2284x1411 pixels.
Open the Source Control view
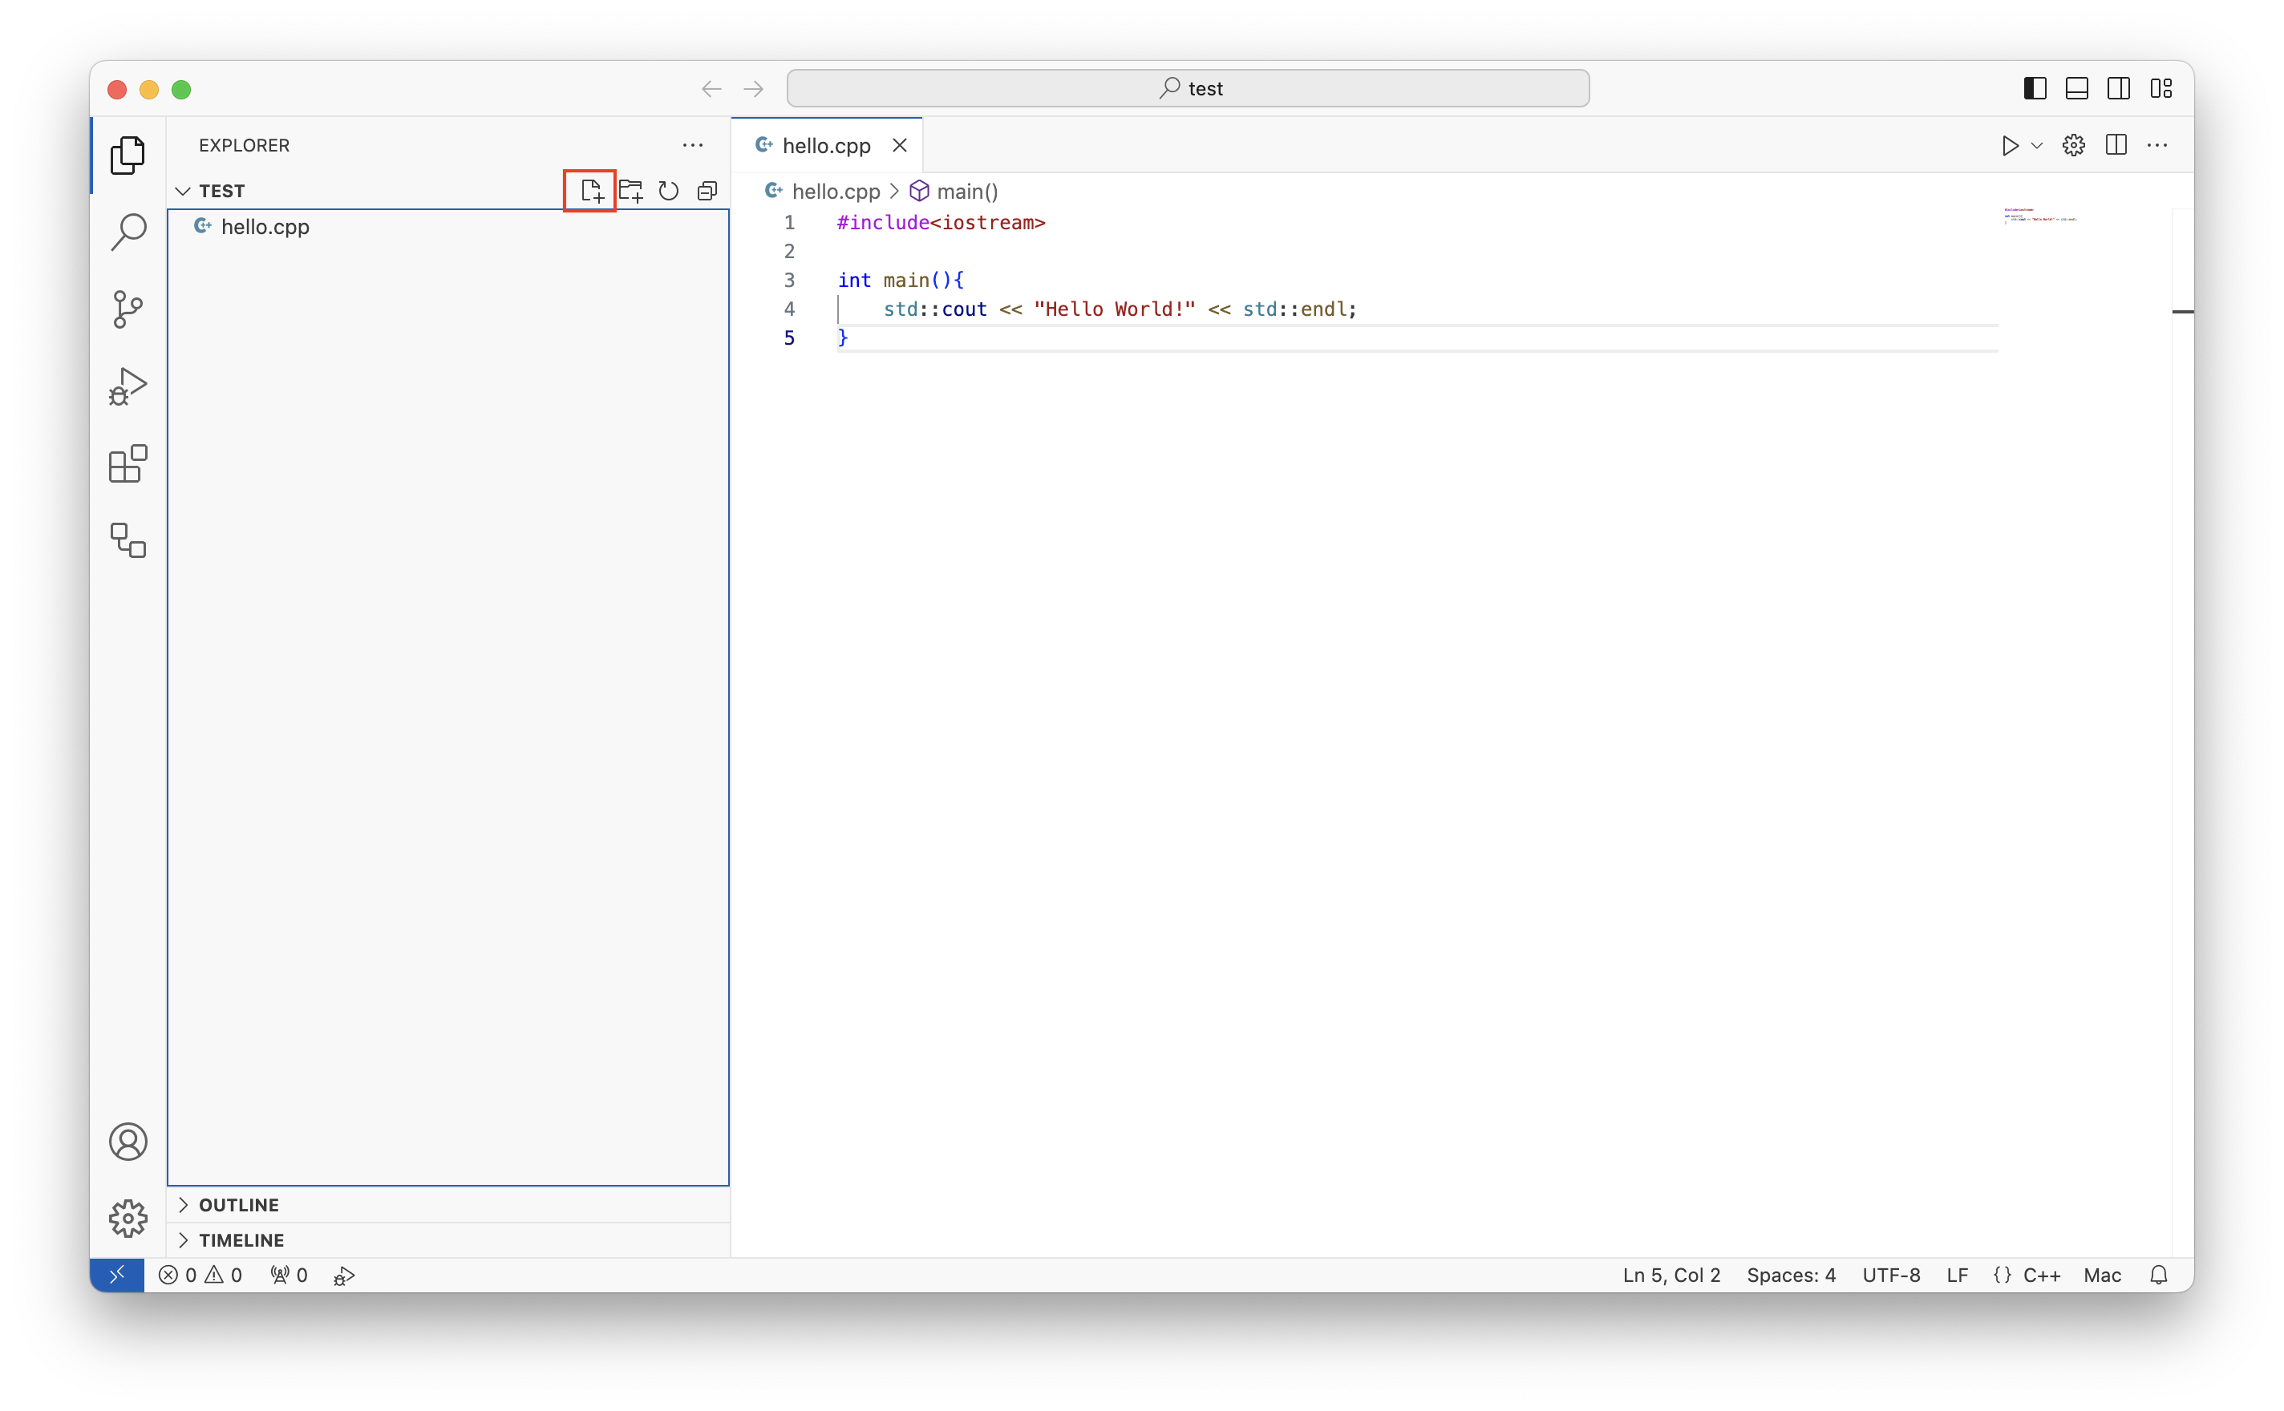click(x=128, y=309)
